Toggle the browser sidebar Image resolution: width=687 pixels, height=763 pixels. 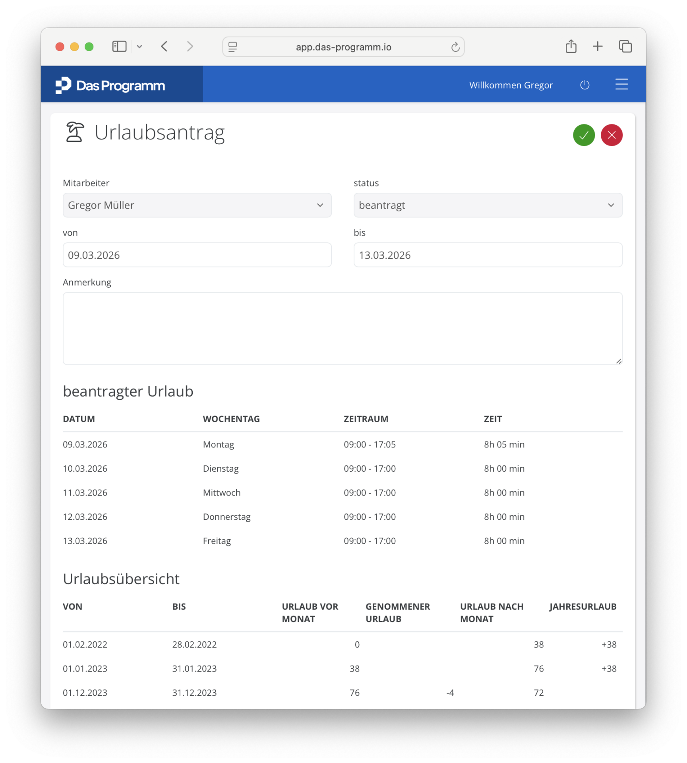click(x=119, y=47)
